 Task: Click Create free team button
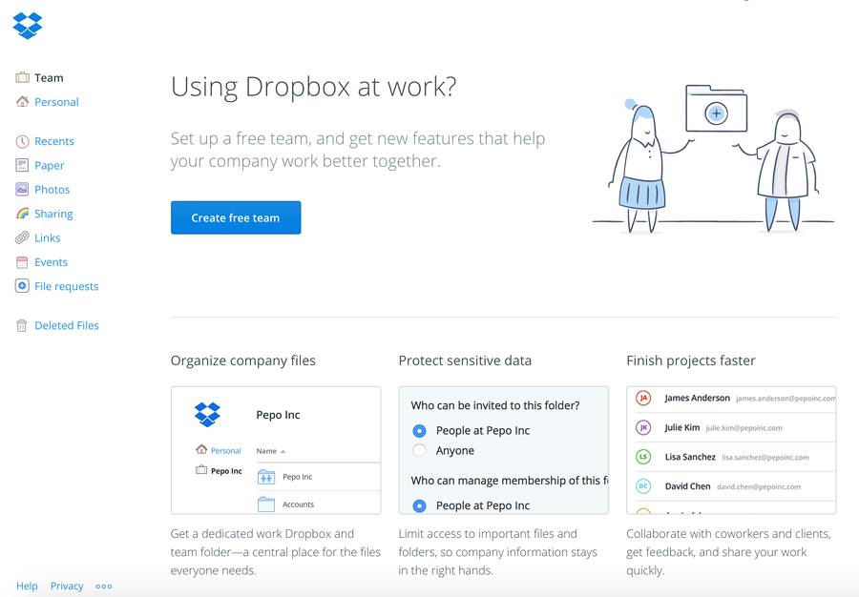(236, 217)
